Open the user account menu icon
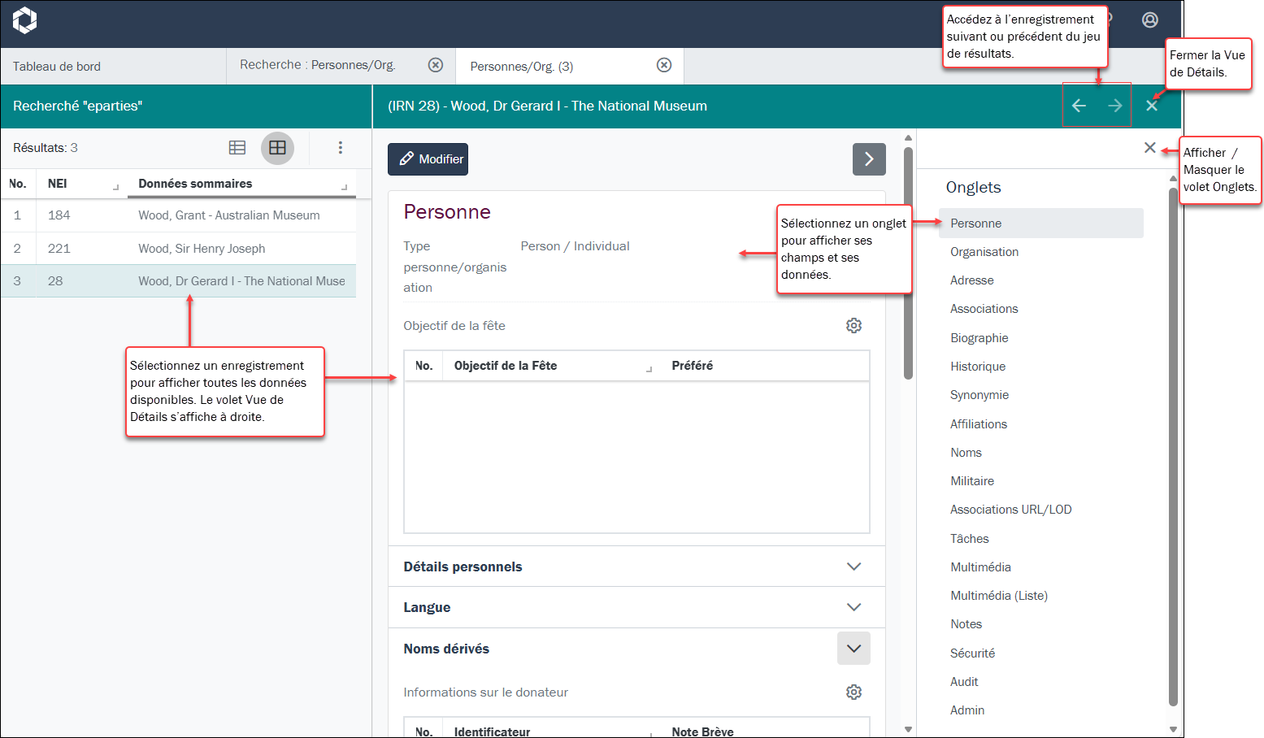The height and width of the screenshot is (738, 1264). (1150, 20)
